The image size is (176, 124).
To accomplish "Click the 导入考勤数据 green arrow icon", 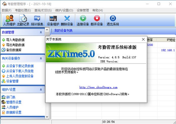I will [x=4, y=40].
